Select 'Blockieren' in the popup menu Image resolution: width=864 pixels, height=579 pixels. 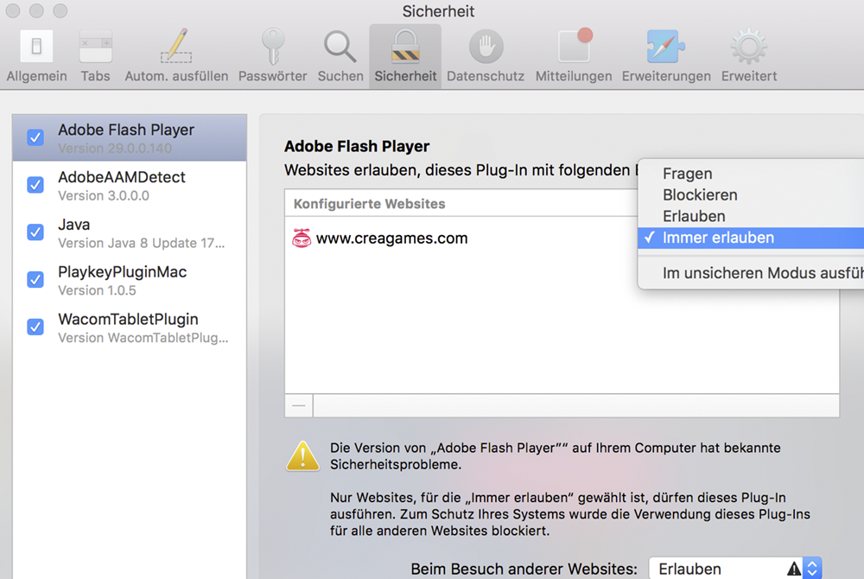(700, 195)
